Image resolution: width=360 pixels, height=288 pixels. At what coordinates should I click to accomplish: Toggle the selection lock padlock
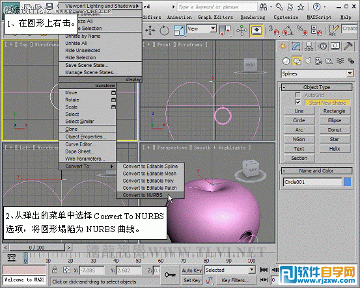[x=55, y=270]
